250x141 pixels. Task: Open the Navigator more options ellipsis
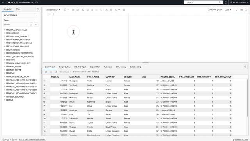coord(36,25)
